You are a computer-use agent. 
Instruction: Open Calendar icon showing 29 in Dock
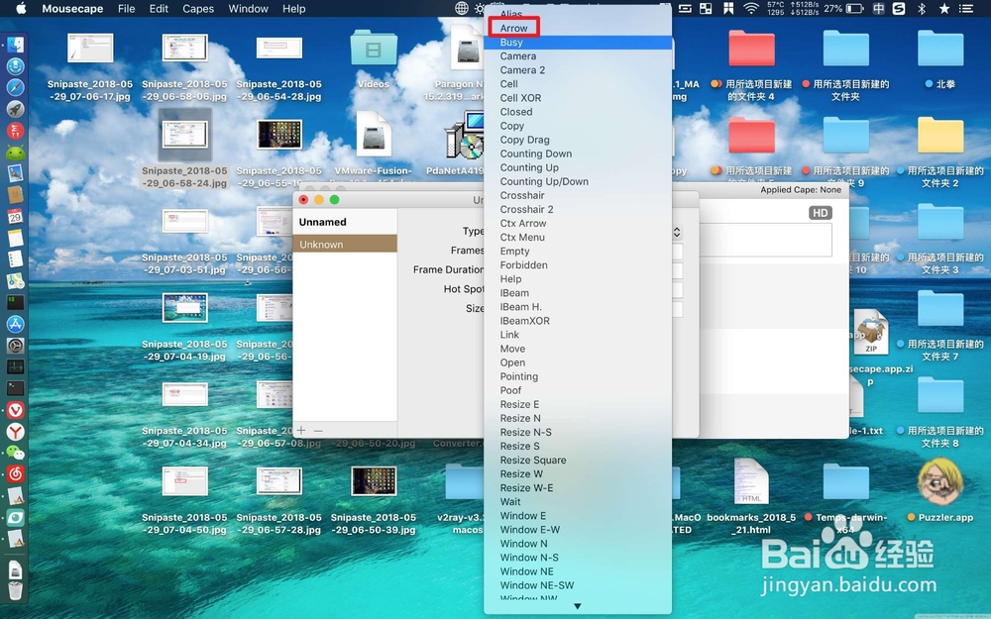15,216
